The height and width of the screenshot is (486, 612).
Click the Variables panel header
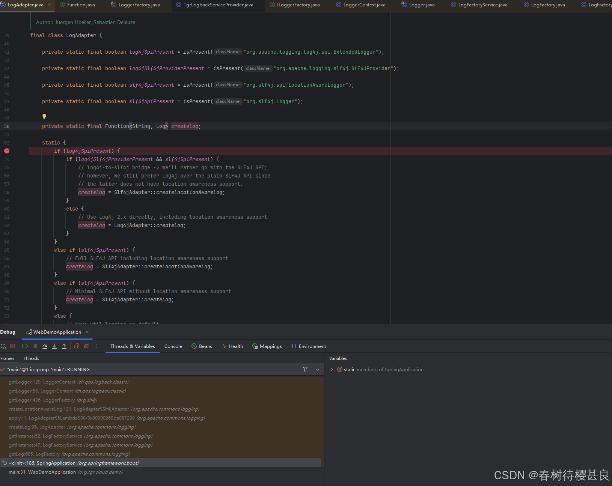(x=338, y=358)
